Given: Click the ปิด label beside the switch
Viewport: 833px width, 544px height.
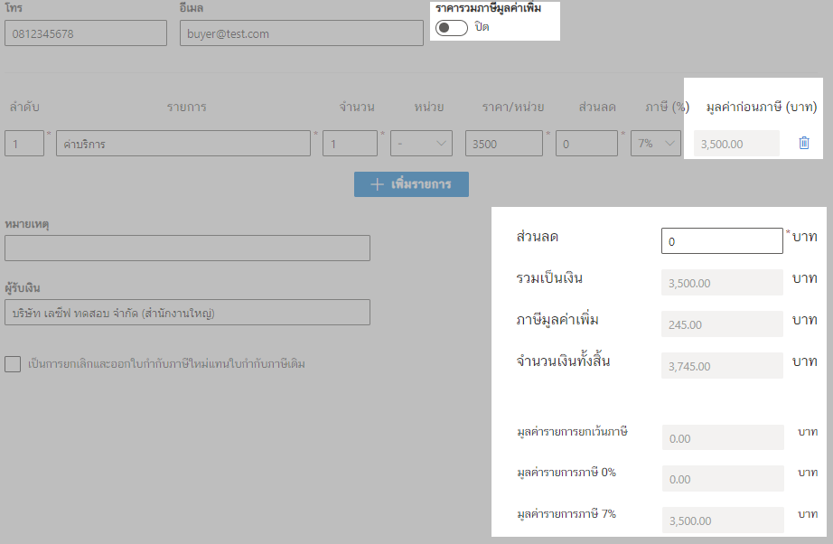Looking at the screenshot, I should (x=482, y=26).
